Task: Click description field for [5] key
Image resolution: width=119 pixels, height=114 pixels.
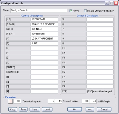Action: [x=100, y=20]
